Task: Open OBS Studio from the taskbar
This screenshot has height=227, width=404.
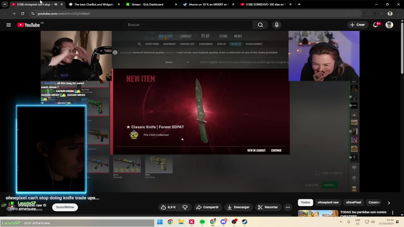Action: coord(234,222)
